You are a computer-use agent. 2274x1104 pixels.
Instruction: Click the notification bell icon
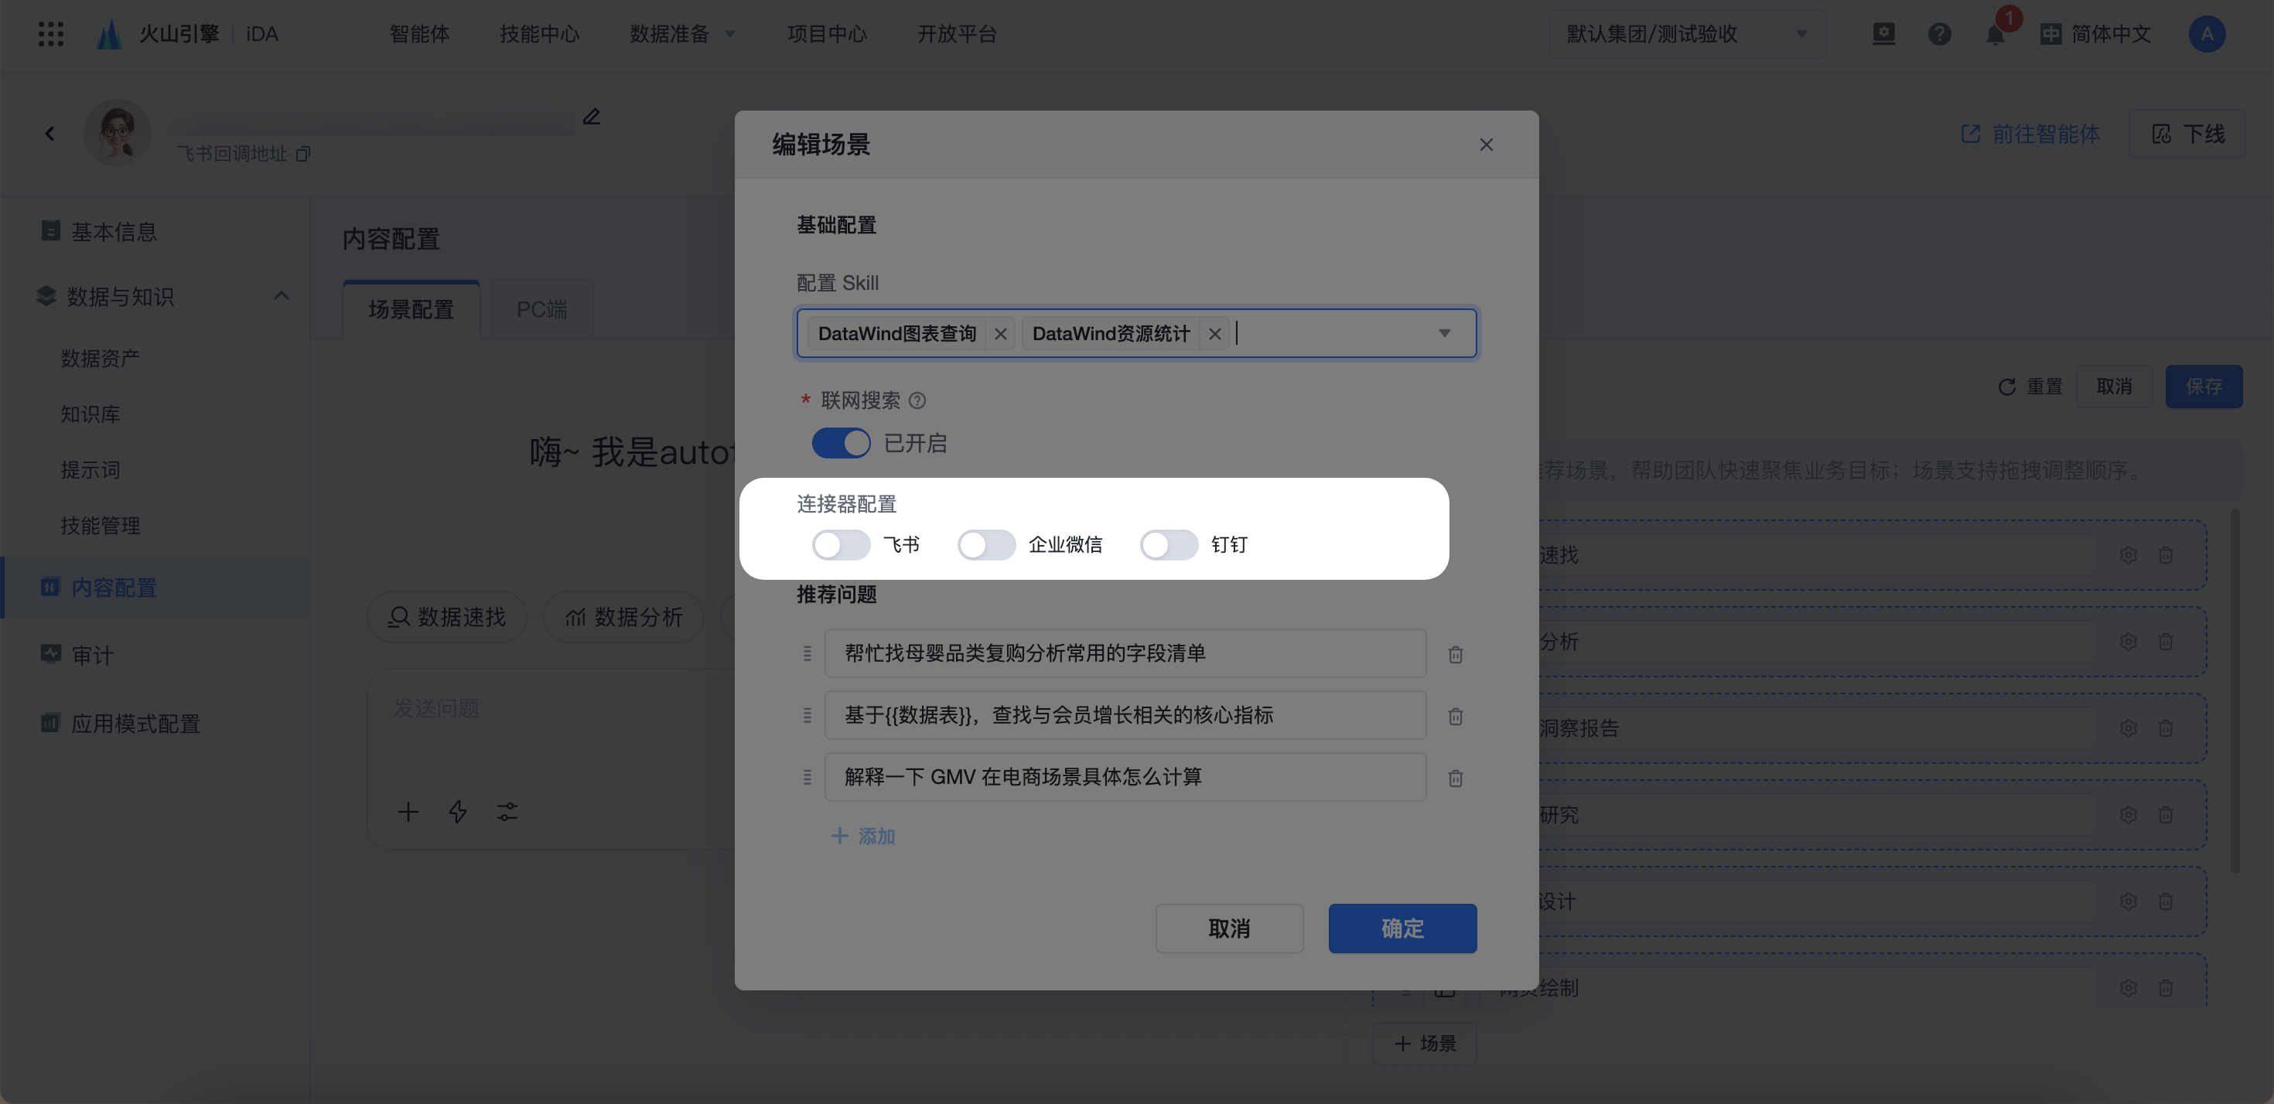click(x=1994, y=35)
